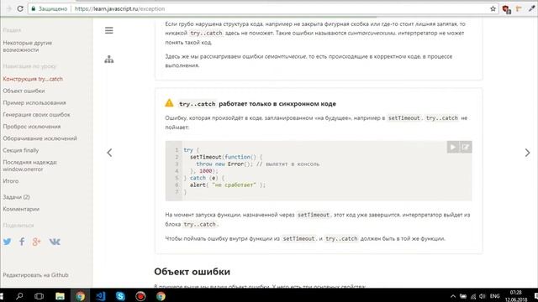Jump to 'Проброс исключения' section
Screen dimensions: 538x302
pyautogui.click(x=32, y=127)
